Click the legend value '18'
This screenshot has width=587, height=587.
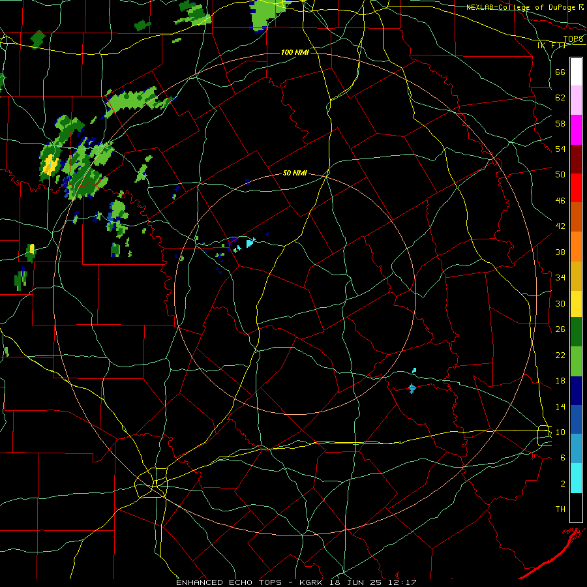pos(560,381)
